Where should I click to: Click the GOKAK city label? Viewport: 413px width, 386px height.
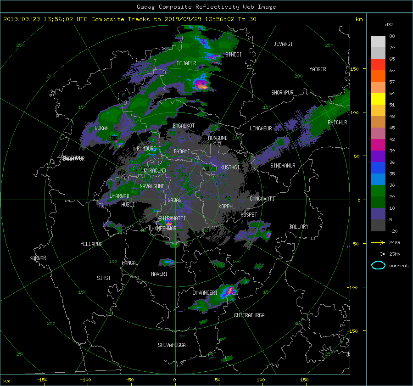101,128
